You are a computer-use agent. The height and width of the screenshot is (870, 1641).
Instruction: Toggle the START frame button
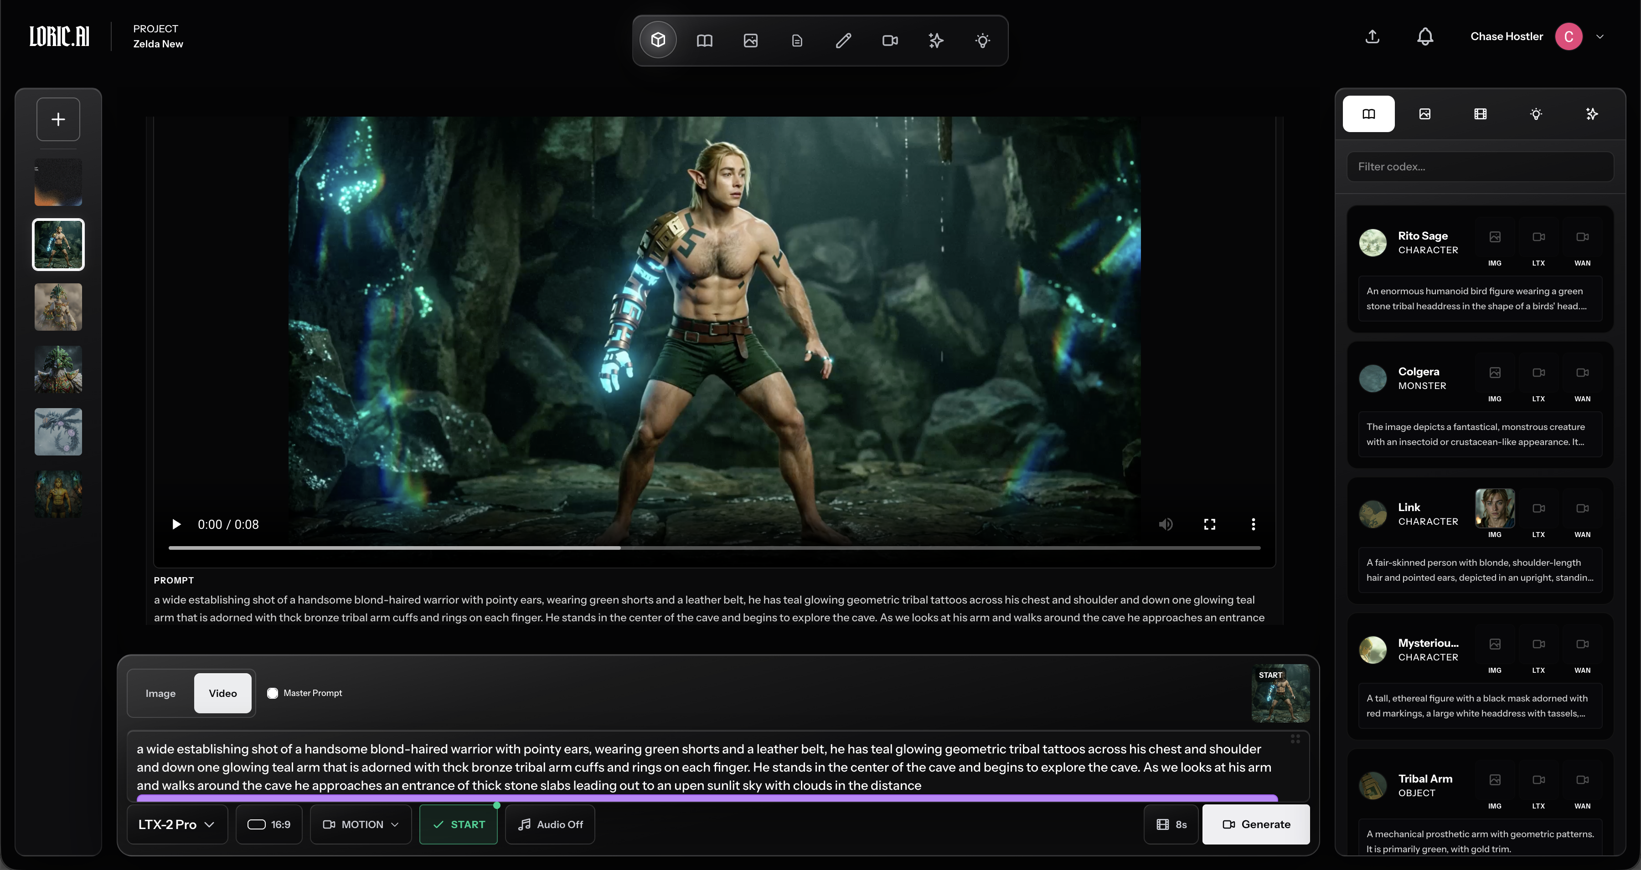(458, 824)
